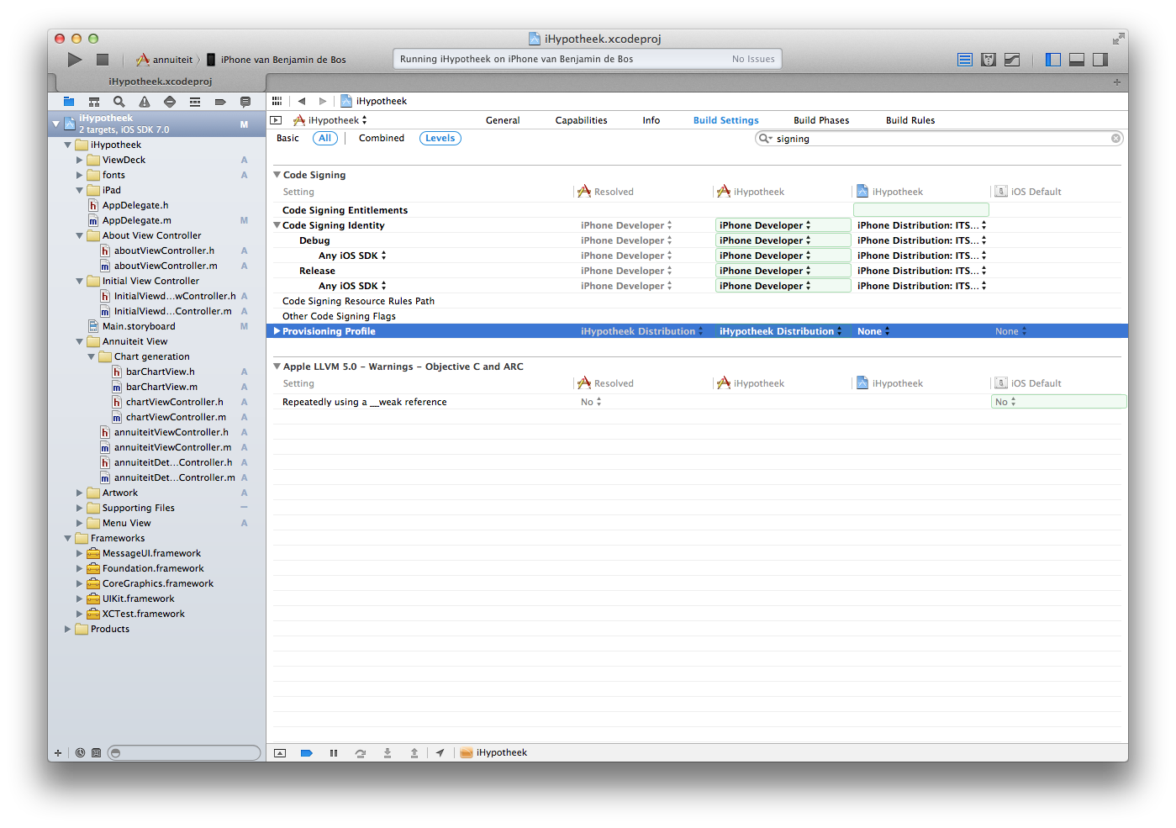Image resolution: width=1176 pixels, height=828 pixels.
Task: Open the breakpoint navigator
Action: click(220, 102)
